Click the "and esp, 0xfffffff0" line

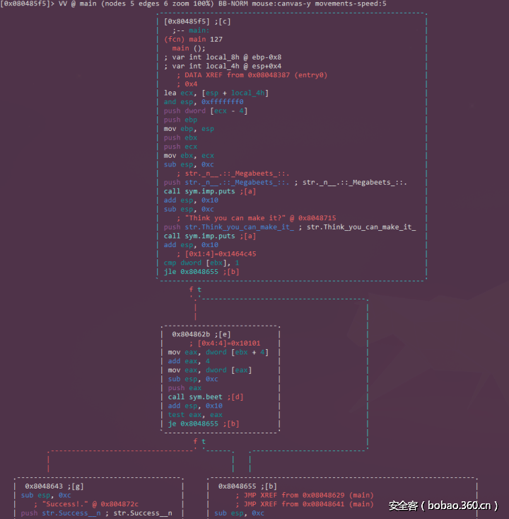[x=204, y=102]
